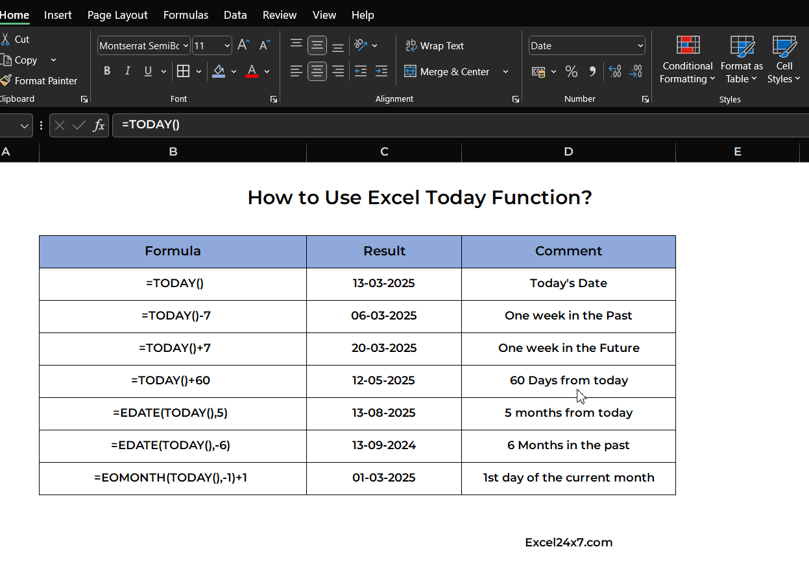Open the font name dropdown
The image size is (809, 571).
186,46
